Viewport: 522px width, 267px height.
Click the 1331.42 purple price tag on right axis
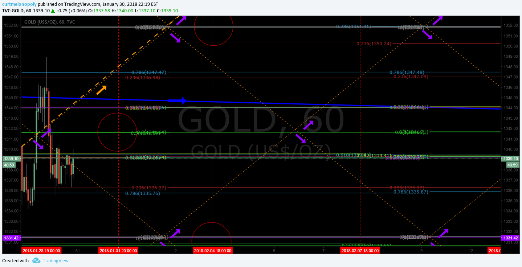coord(510,238)
